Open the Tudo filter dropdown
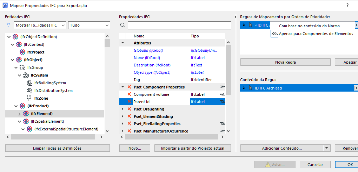This screenshot has height=172, width=358. coord(89,25)
